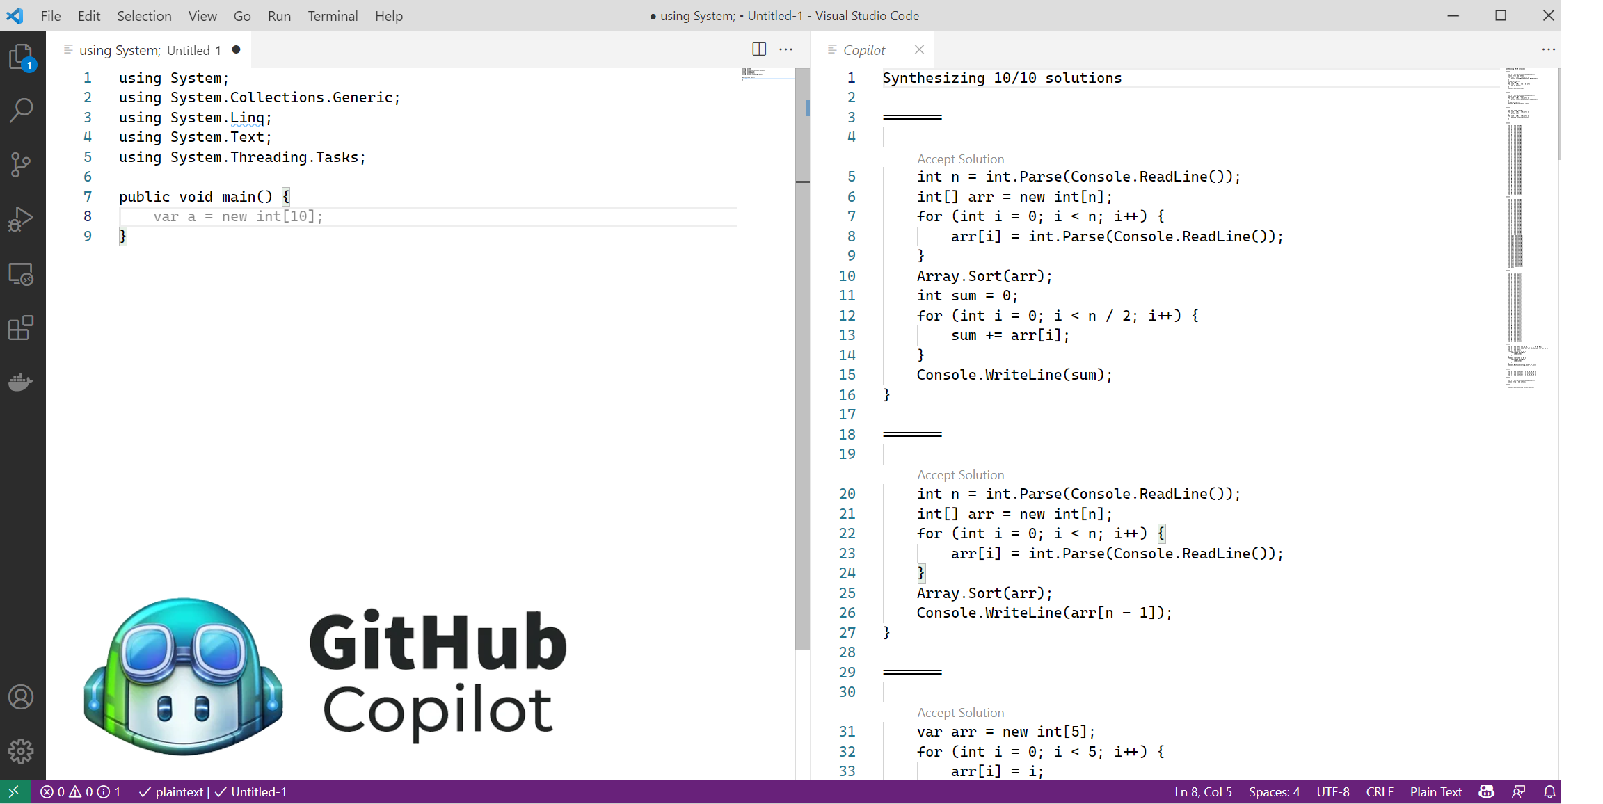This screenshot has width=1603, height=804.
Task: Open remote window indicator in status bar
Action: (15, 791)
